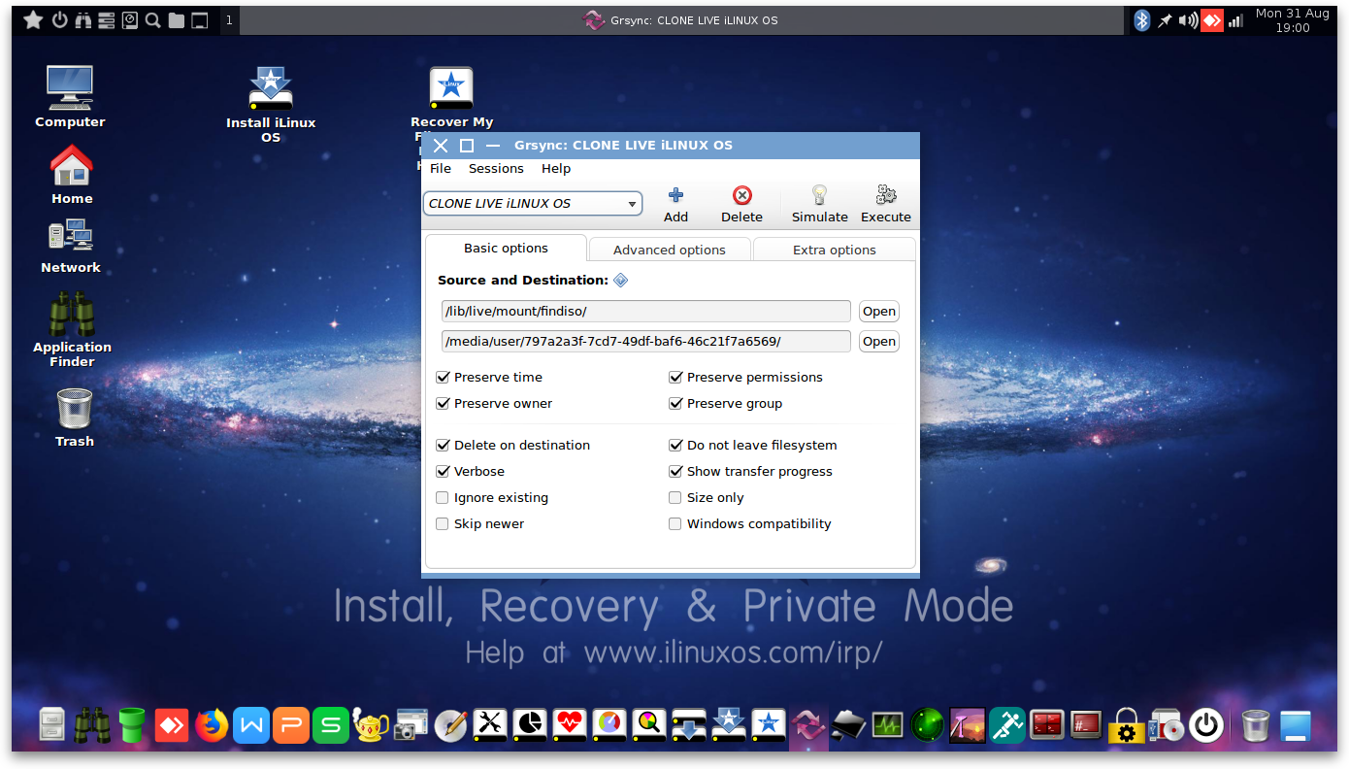Open the binoculars finder in the dock
The height and width of the screenshot is (769, 1349).
(x=92, y=725)
